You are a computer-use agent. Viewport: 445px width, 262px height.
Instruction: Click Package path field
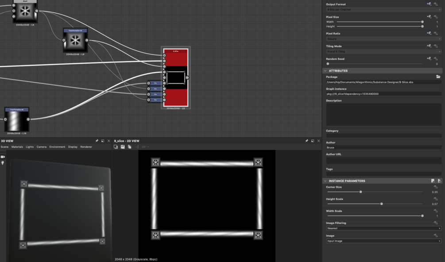pyautogui.click(x=384, y=82)
